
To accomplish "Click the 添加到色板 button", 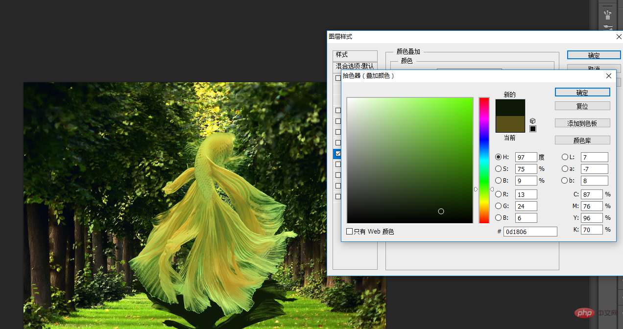I will coord(582,123).
